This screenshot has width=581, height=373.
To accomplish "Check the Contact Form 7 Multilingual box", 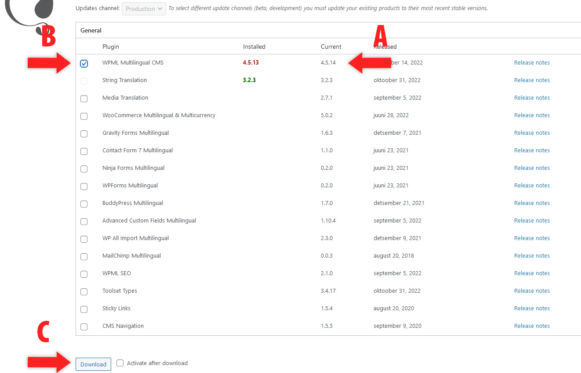I will [x=84, y=151].
